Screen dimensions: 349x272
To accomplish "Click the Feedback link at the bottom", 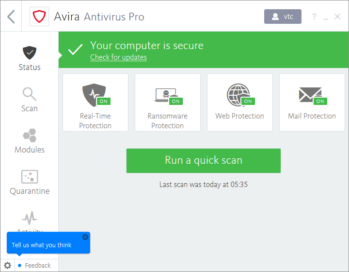I will pyautogui.click(x=37, y=265).
